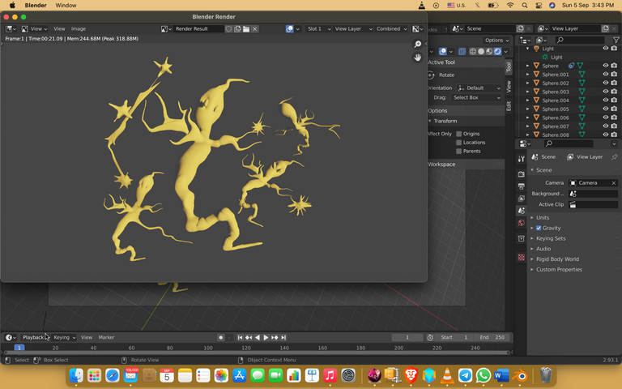Viewport: 622px width, 389px height.
Task: Click the current frame number field
Action: coord(407,337)
